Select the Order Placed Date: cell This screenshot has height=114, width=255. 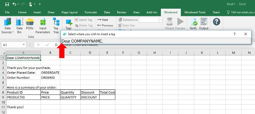point(23,73)
